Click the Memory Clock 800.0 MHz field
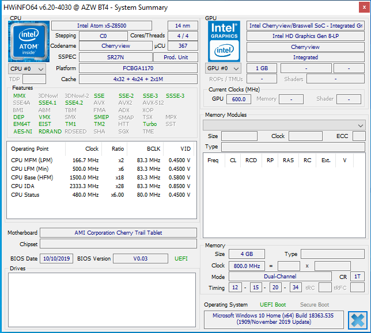 (247, 266)
